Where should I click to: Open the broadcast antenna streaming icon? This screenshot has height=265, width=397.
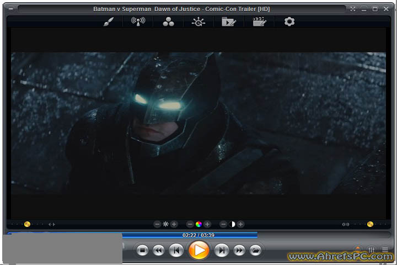[138, 22]
